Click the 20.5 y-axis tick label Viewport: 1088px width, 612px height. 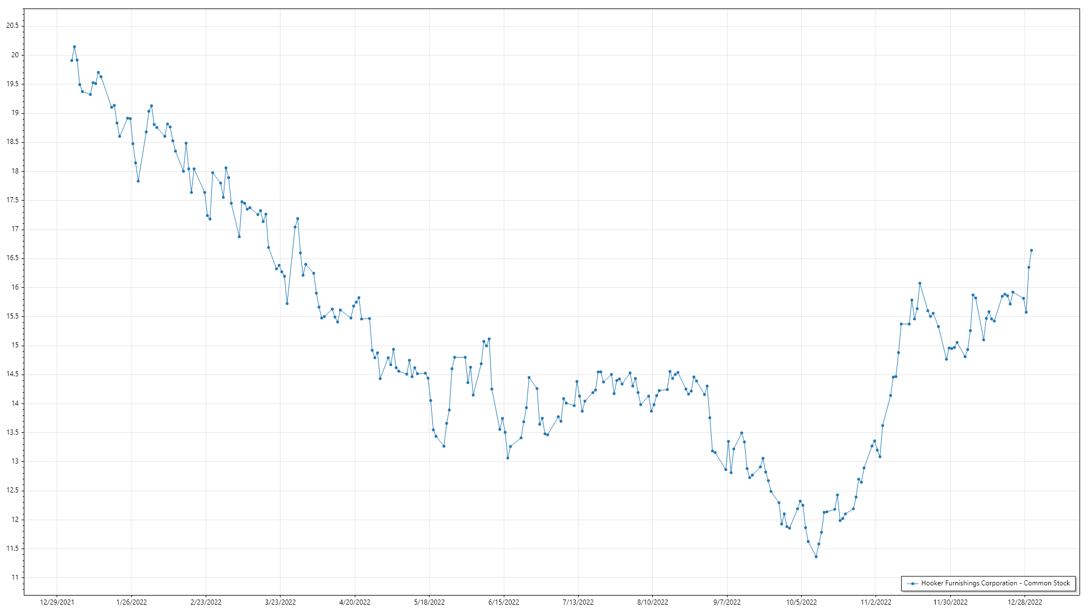pyautogui.click(x=12, y=25)
